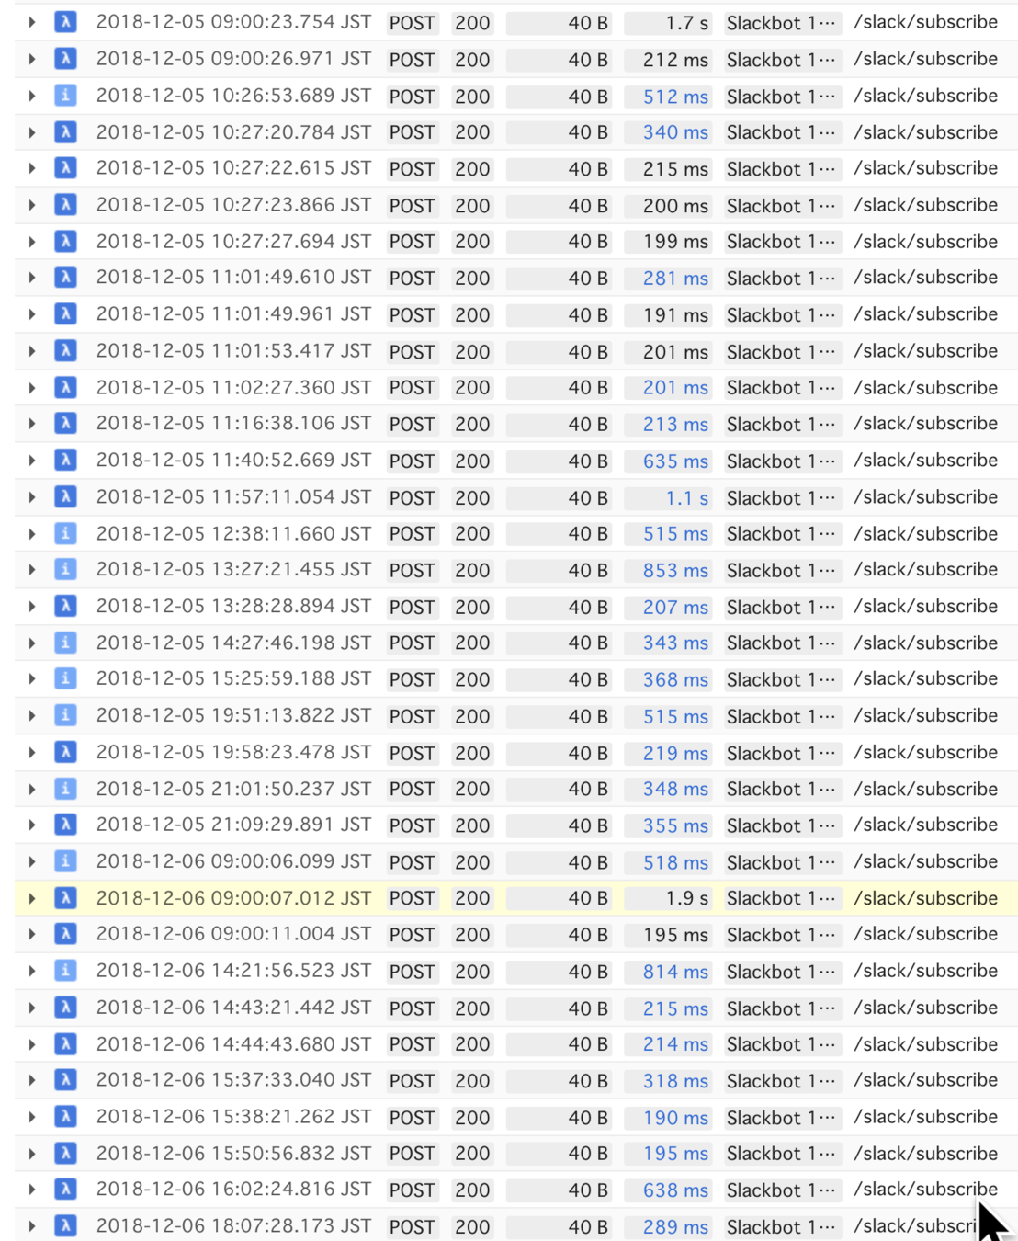
Task: Click POST method on 15:37:33.040 row
Action: 412,1081
